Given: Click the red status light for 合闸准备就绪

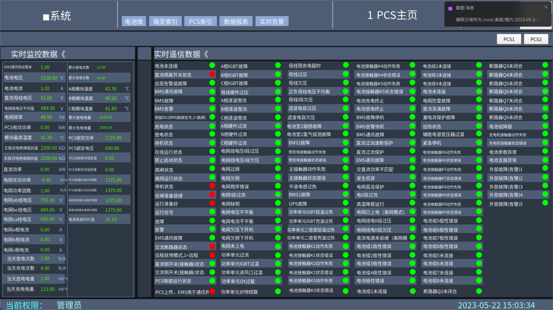Looking at the screenshot, I should (x=212, y=195).
